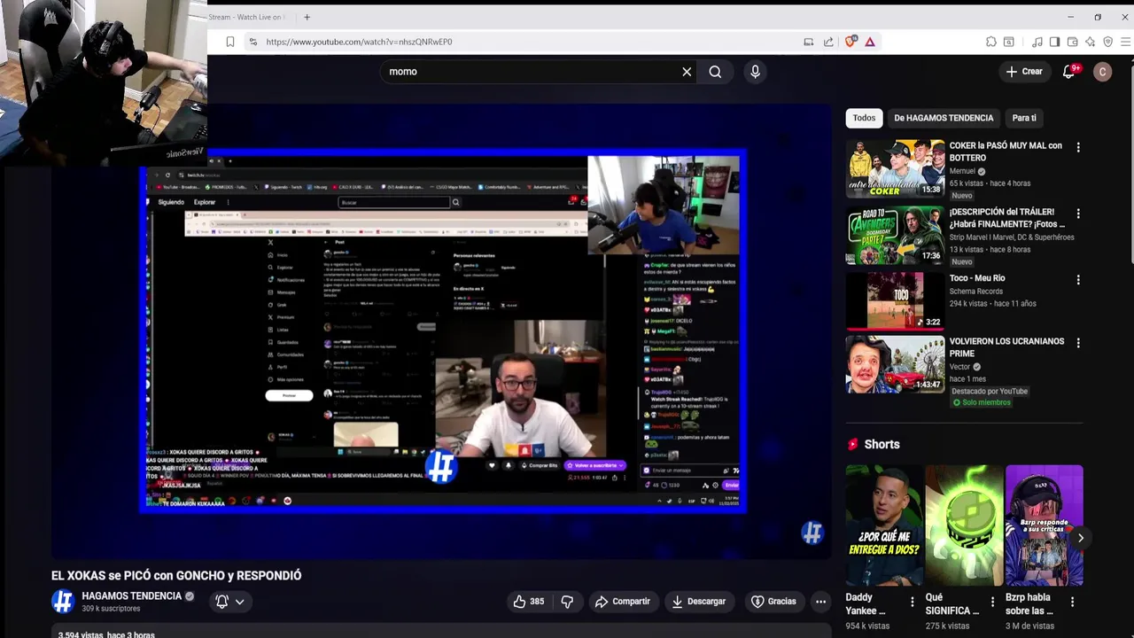Click the Gracias thanks button
Viewport: 1134px width, 638px height.
[773, 602]
